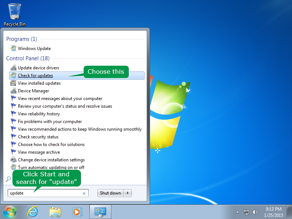This screenshot has height=219, width=292.
Task: Click the clock showing 9:13 PM
Action: click(x=273, y=209)
